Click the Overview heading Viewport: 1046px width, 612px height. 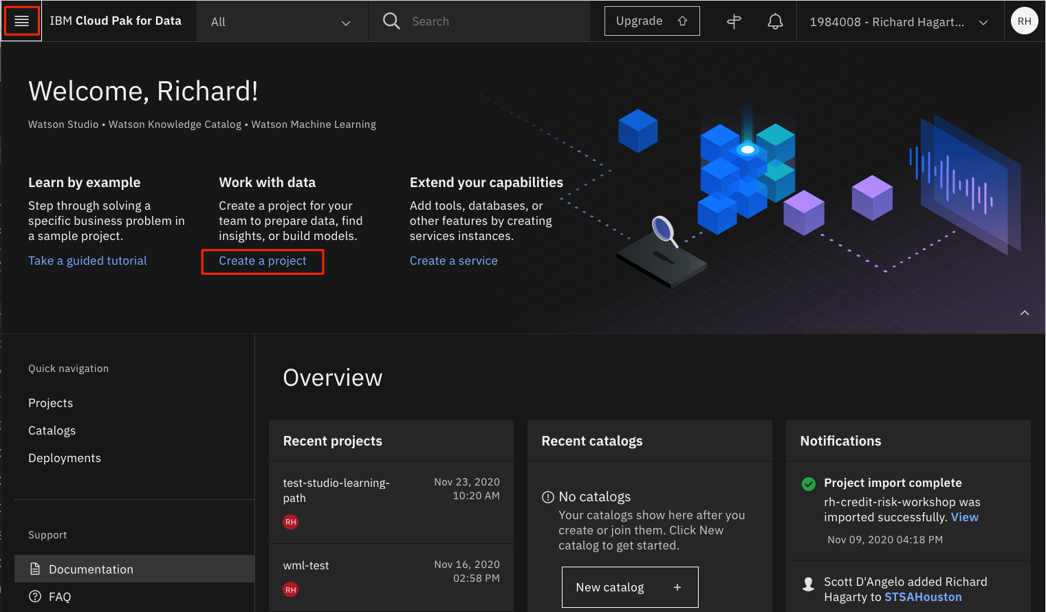click(333, 378)
